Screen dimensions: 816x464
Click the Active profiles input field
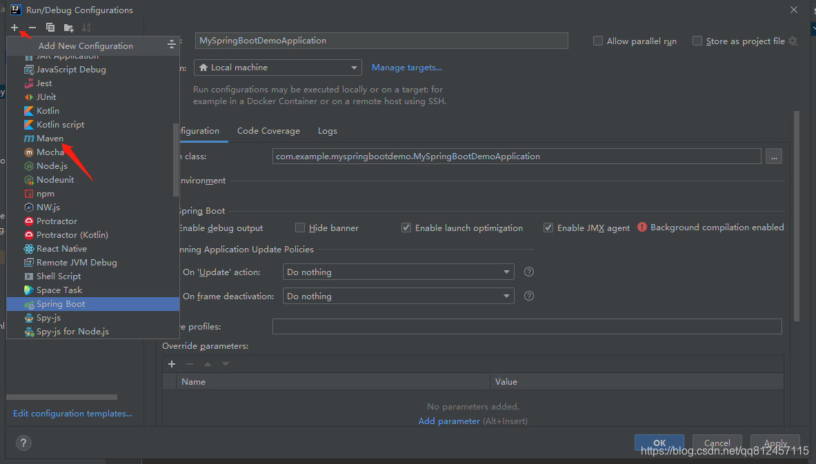click(527, 326)
